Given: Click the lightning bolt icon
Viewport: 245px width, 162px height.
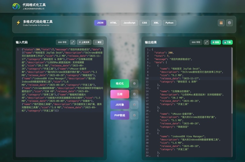Looking at the screenshot, I should [18, 23].
